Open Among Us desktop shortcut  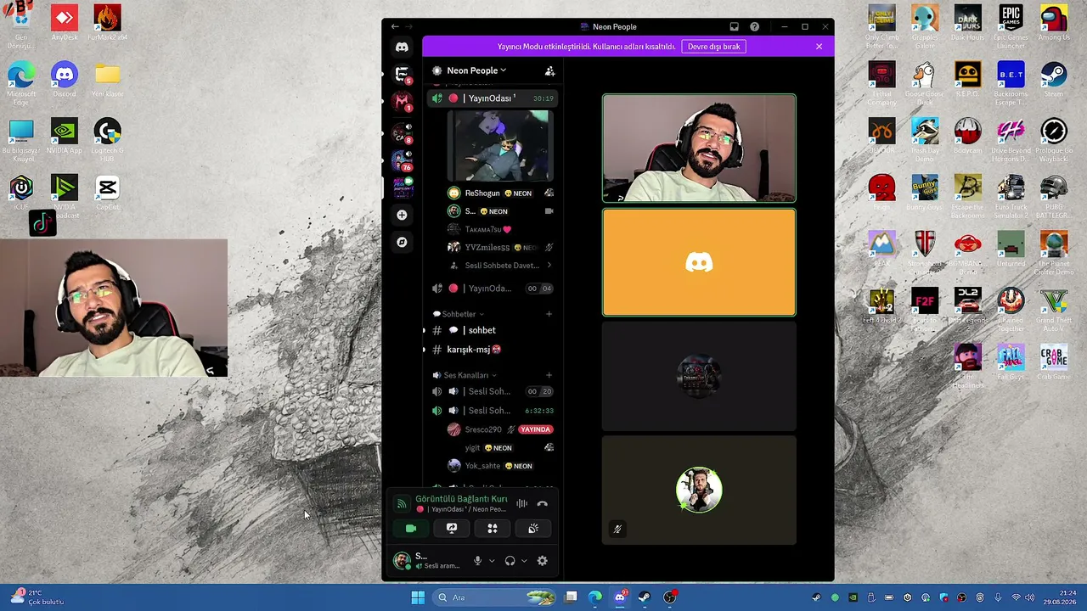pos(1053,22)
